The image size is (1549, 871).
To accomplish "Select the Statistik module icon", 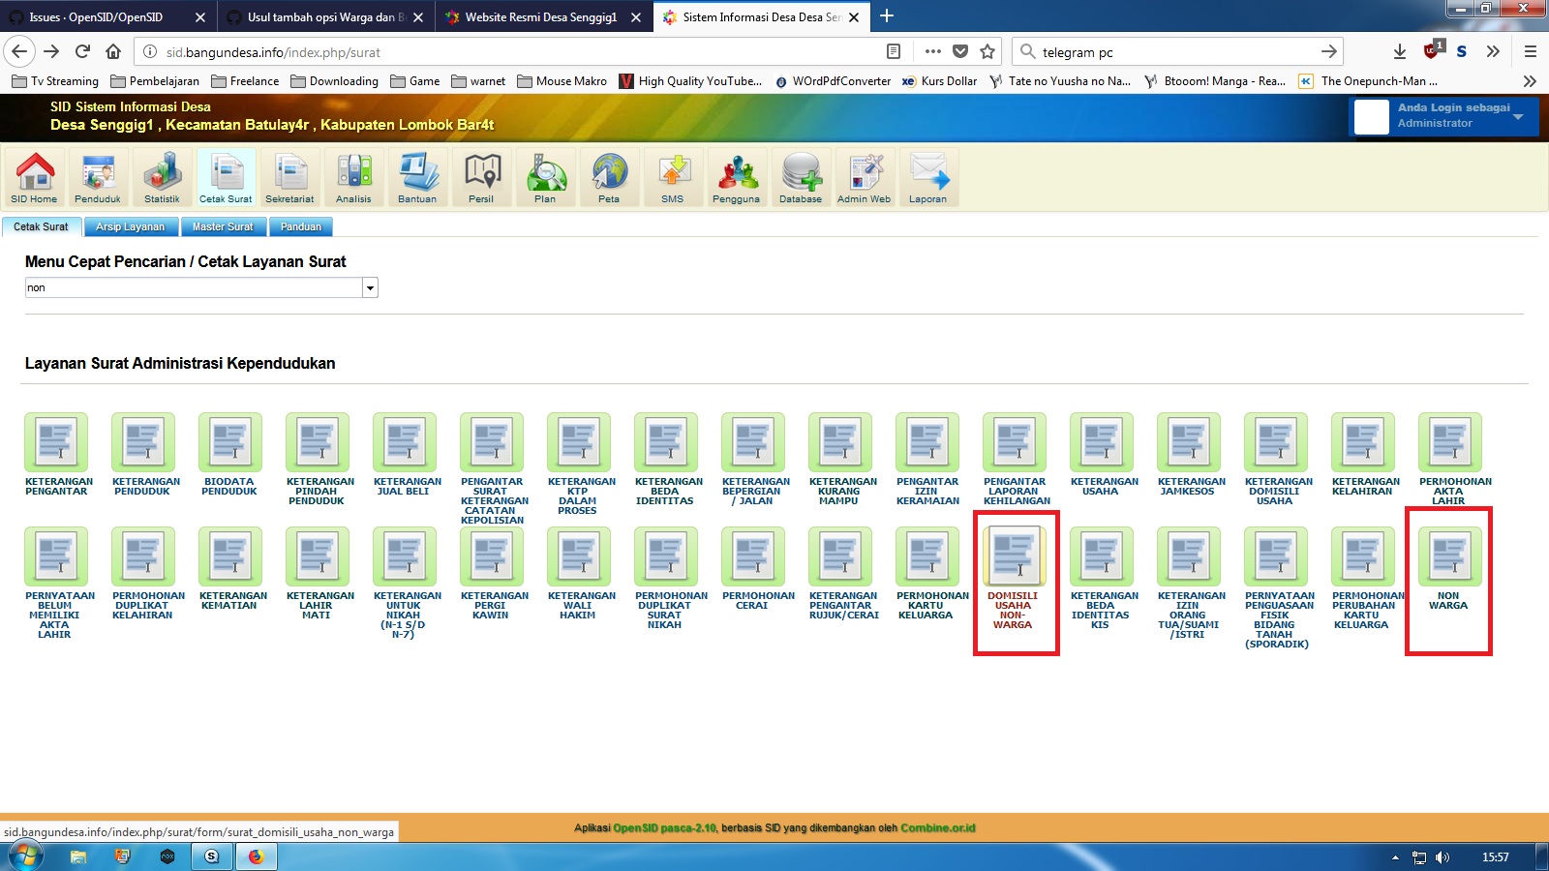I will coord(162,177).
